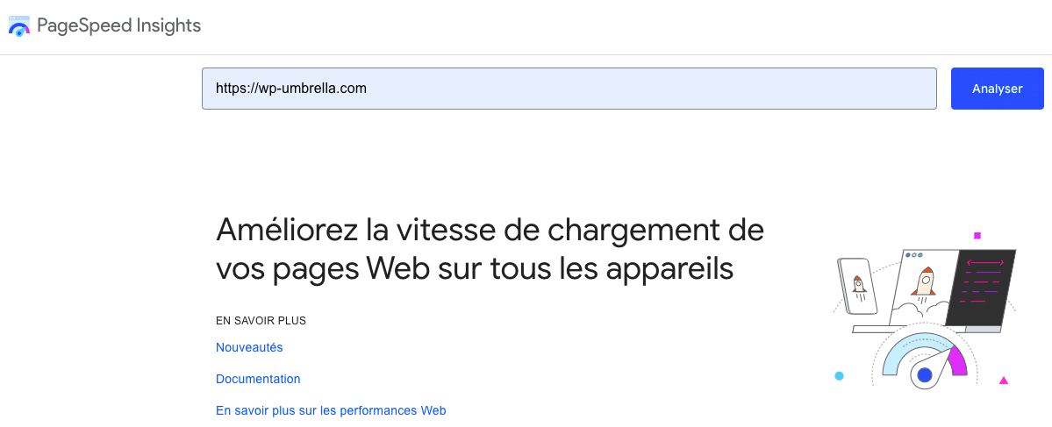Click the rocket inside the browser window illustration
The height and width of the screenshot is (427, 1052).
click(923, 281)
